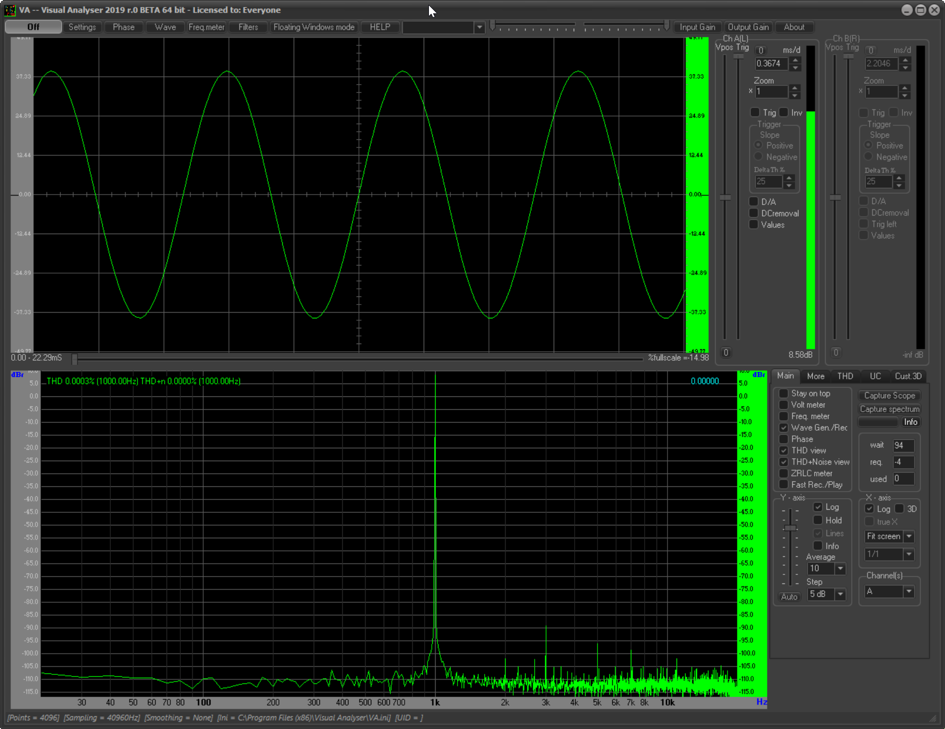Select Ch A Positive trigger slope

(758, 145)
